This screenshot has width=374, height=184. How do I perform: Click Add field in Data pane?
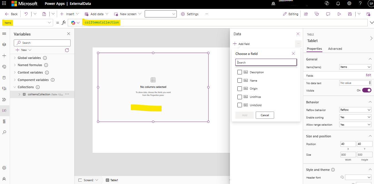click(x=241, y=44)
